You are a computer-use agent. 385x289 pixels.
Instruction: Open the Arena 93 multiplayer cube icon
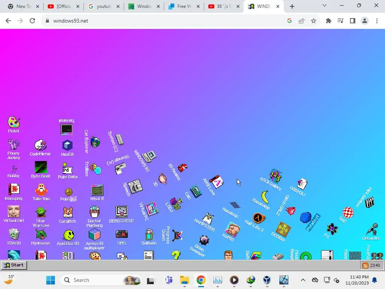94,234
